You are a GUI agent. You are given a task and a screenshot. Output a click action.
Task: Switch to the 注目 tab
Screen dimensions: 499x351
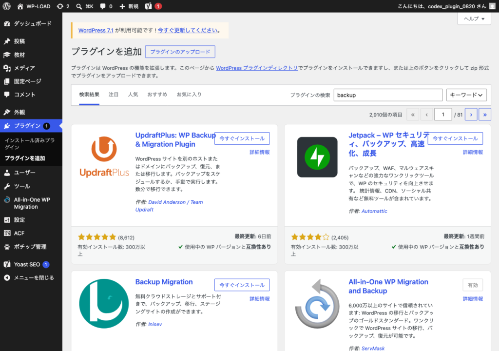113,95
